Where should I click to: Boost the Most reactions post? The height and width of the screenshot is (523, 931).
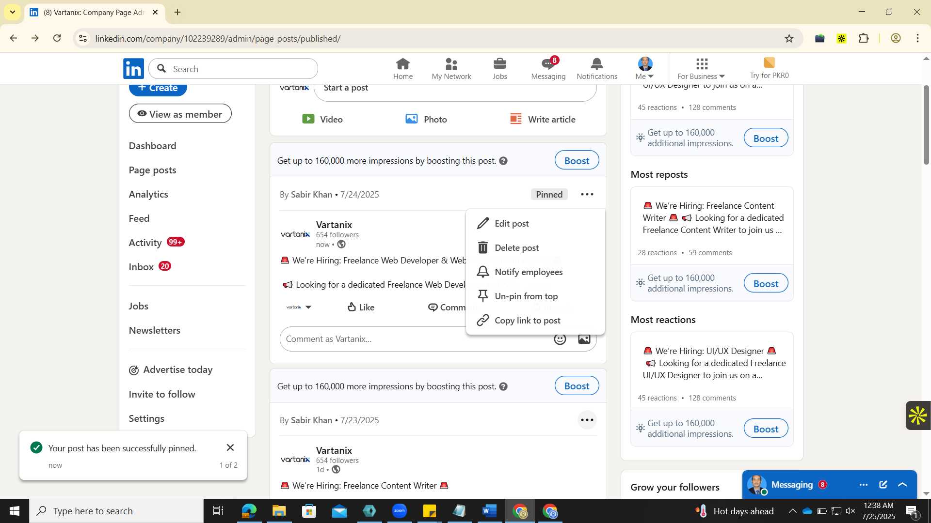click(x=766, y=429)
